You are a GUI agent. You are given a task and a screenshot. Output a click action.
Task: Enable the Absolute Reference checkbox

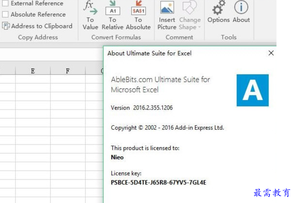tap(5, 14)
